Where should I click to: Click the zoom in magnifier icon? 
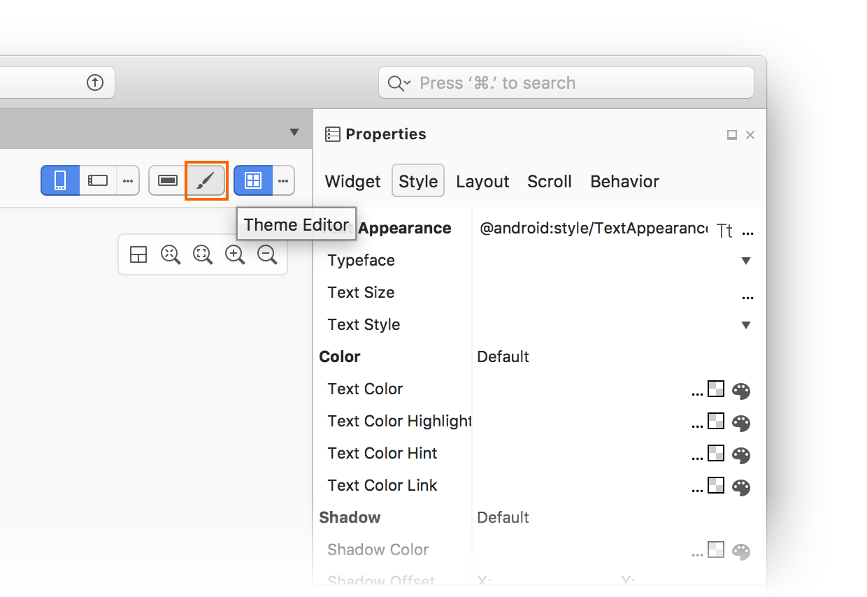pos(235,254)
